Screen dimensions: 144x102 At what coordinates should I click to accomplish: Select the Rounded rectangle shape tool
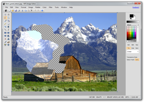(9, 33)
